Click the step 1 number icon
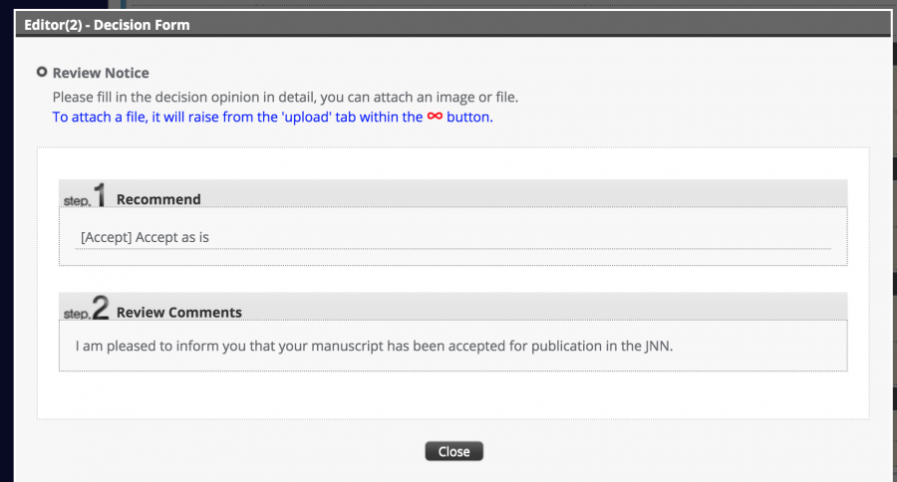The height and width of the screenshot is (482, 897). (x=99, y=195)
